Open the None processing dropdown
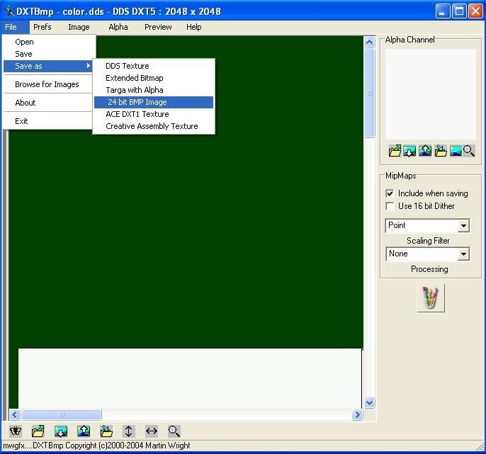 pos(463,254)
